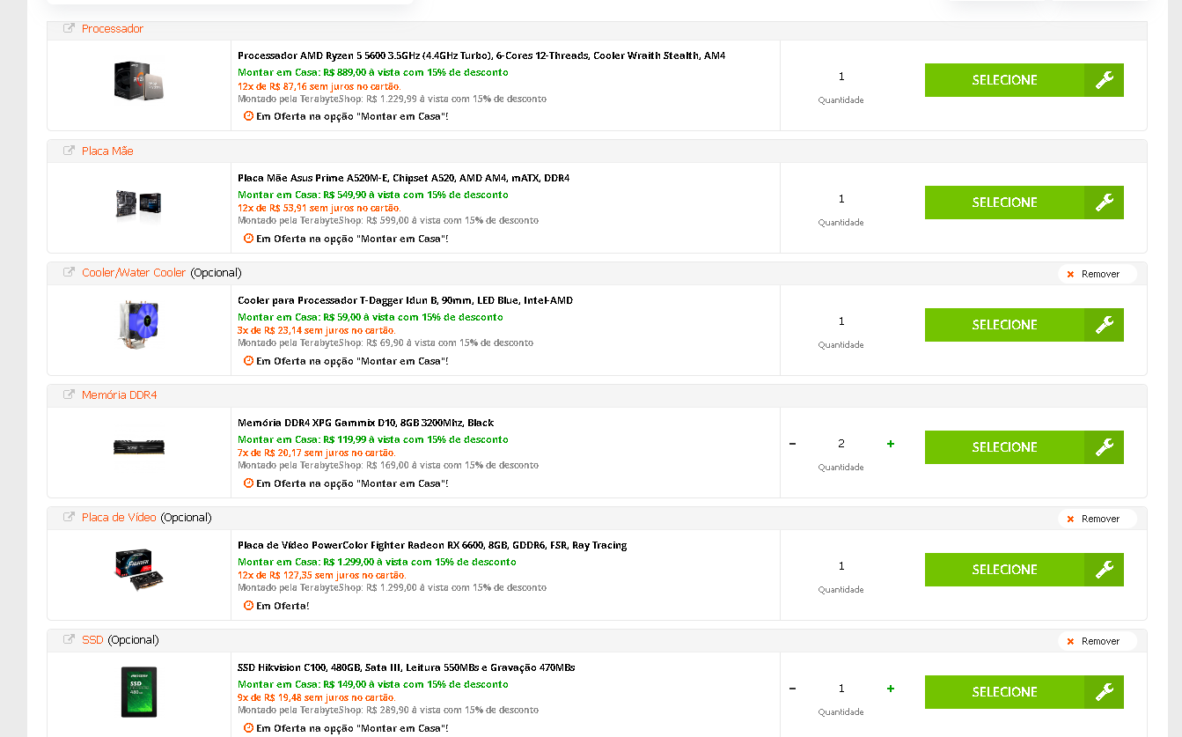This screenshot has width=1182, height=737.
Task: Click the wrench icon in the SSD's SELECIONE button
Action: tap(1105, 692)
